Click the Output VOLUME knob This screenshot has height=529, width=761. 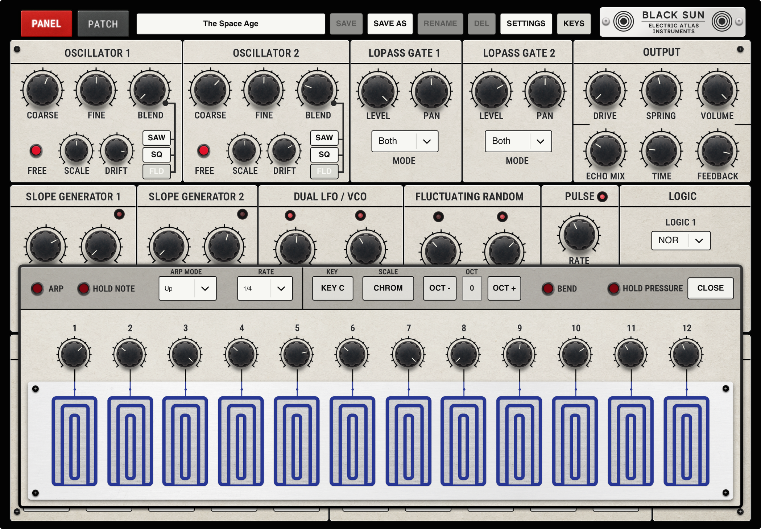(x=717, y=91)
